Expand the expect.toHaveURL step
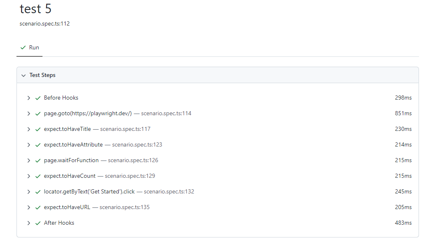 pyautogui.click(x=28, y=207)
